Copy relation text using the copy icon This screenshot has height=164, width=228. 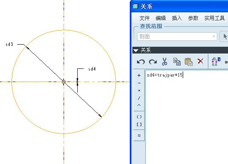tap(177, 62)
